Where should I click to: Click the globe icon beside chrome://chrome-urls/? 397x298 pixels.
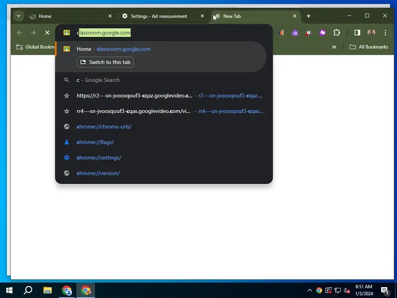(x=67, y=126)
